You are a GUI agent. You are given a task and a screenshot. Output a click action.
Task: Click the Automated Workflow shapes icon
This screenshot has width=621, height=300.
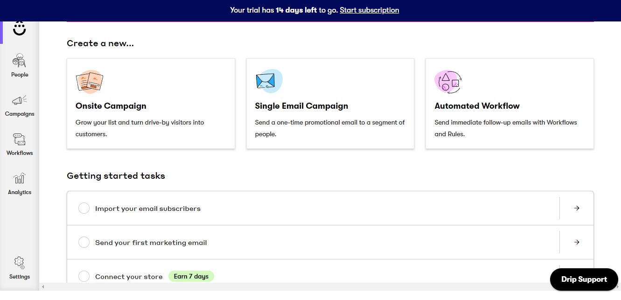(x=448, y=82)
